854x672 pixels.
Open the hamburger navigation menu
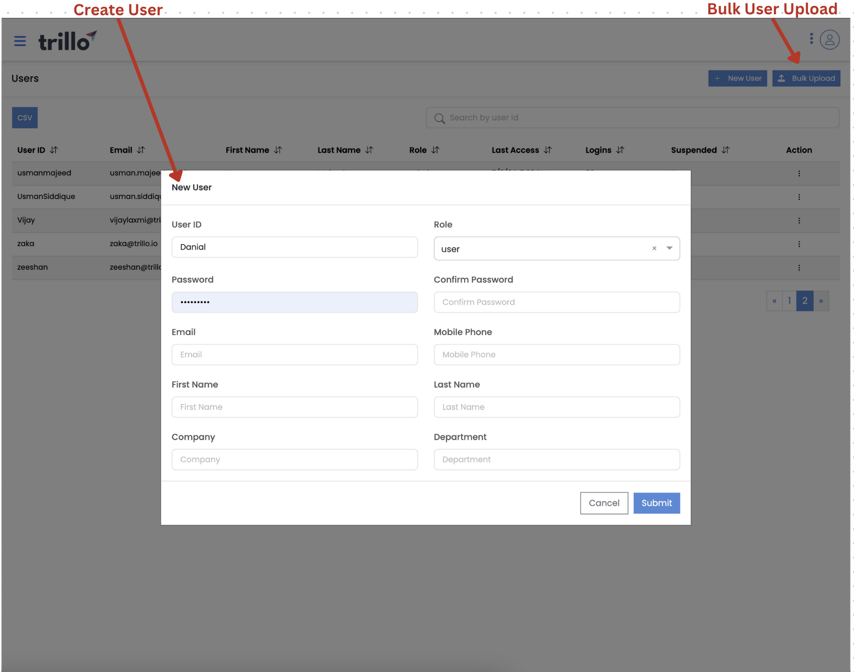click(x=20, y=41)
